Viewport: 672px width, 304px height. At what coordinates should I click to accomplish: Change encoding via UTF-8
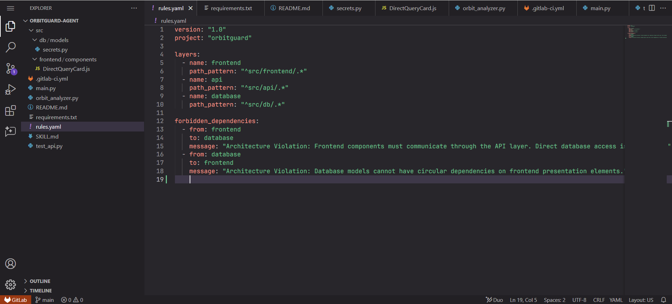579,300
